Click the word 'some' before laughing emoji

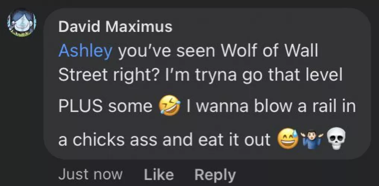tap(130, 106)
